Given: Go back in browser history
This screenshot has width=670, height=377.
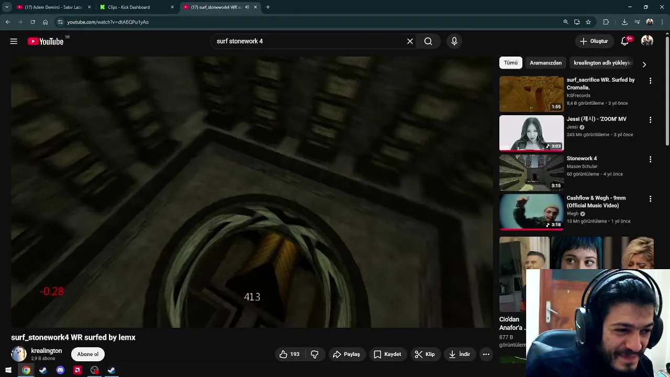Looking at the screenshot, I should (x=7, y=22).
